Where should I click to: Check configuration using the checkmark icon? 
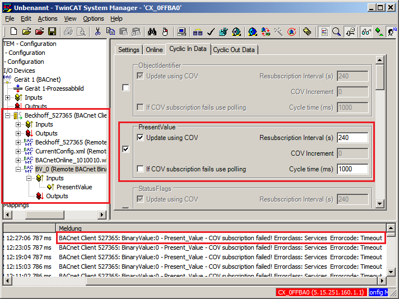211,32
